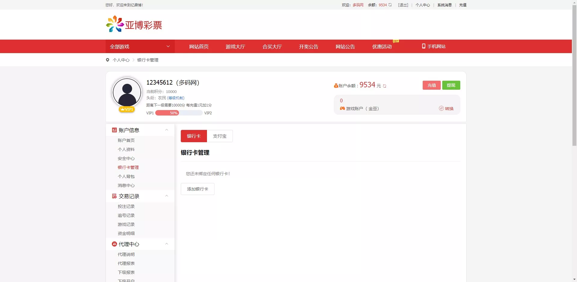This screenshot has height=282, width=577.
Task: Click the green 提现 withdrawal button
Action: pos(451,85)
